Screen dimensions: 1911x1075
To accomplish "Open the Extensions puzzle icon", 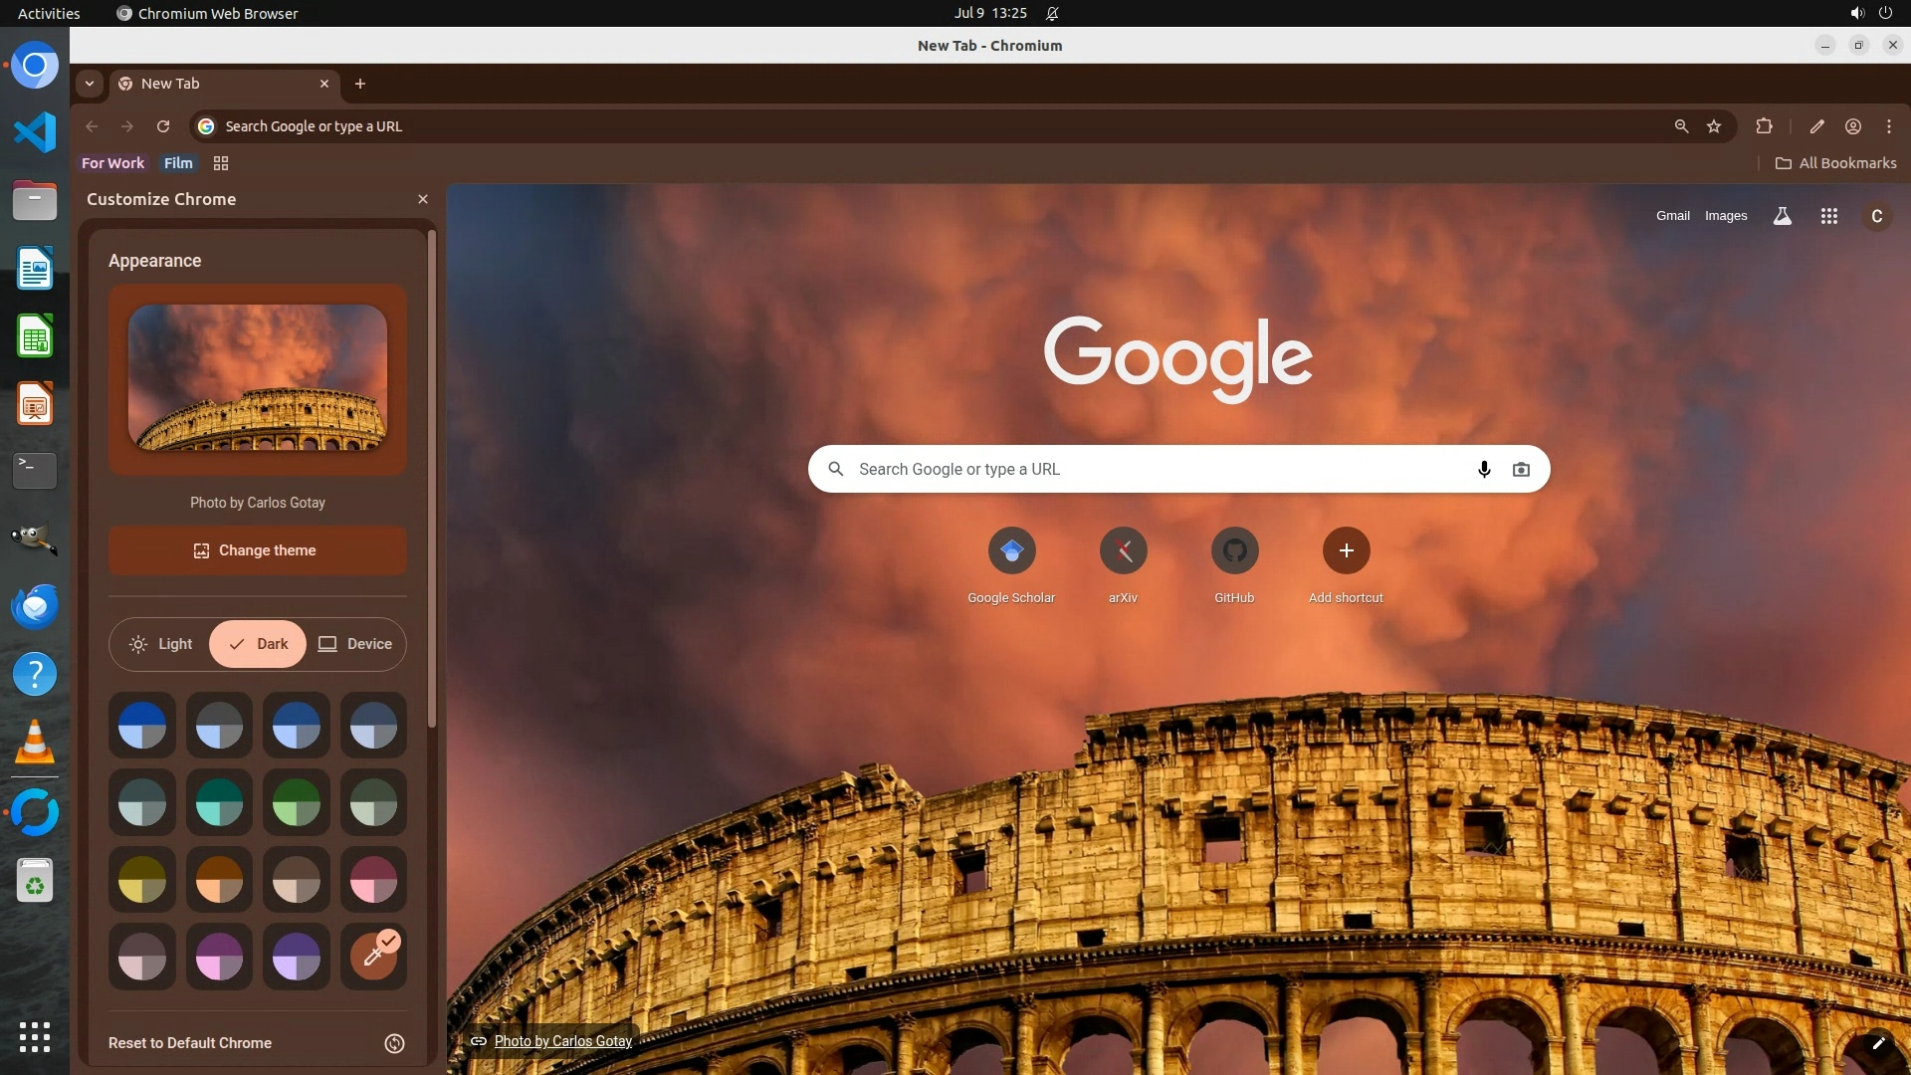I will (1764, 126).
